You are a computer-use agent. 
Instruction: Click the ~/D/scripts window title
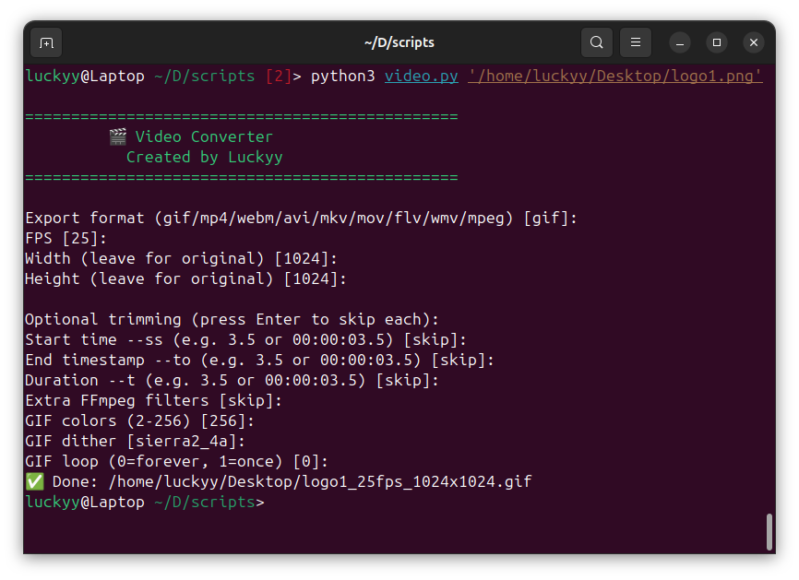click(399, 42)
